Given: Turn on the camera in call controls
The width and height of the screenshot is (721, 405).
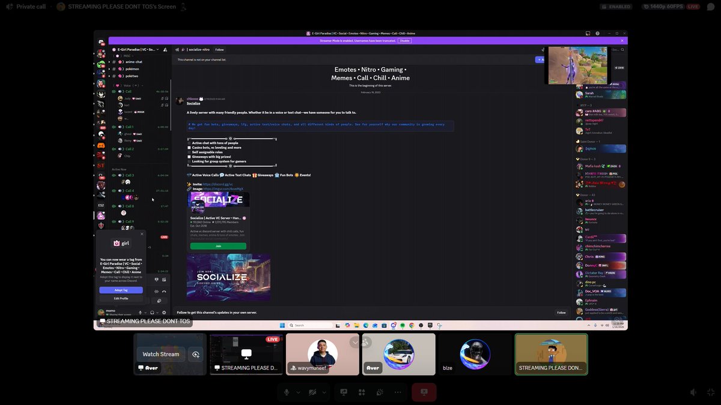Looking at the screenshot, I should (311, 392).
